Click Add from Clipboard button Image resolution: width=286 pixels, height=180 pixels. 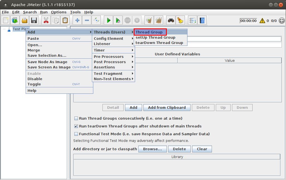(167, 107)
